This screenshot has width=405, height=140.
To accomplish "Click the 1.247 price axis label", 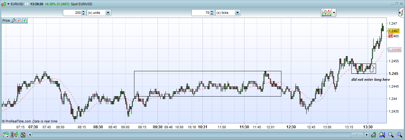I will click(393, 23).
